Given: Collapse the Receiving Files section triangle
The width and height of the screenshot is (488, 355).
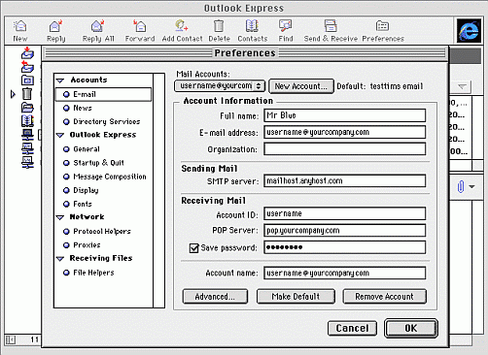Looking at the screenshot, I should pos(60,259).
